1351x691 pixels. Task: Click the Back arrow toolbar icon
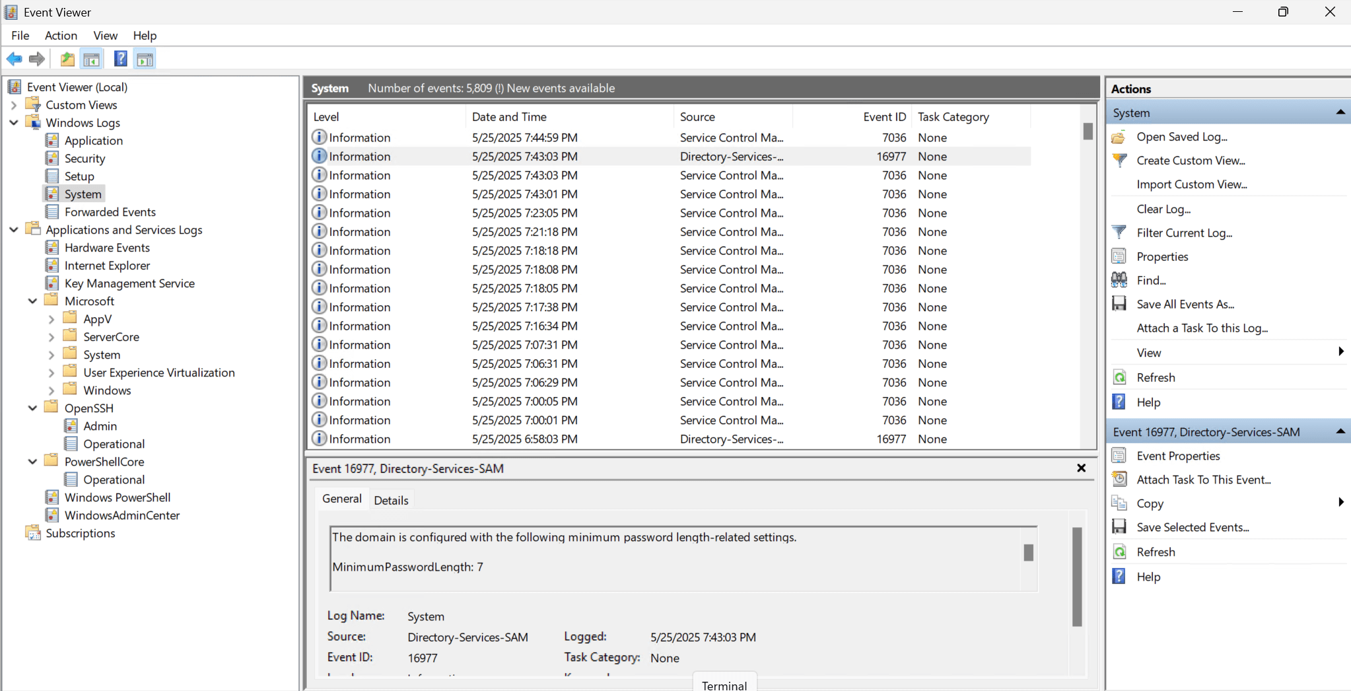point(15,59)
